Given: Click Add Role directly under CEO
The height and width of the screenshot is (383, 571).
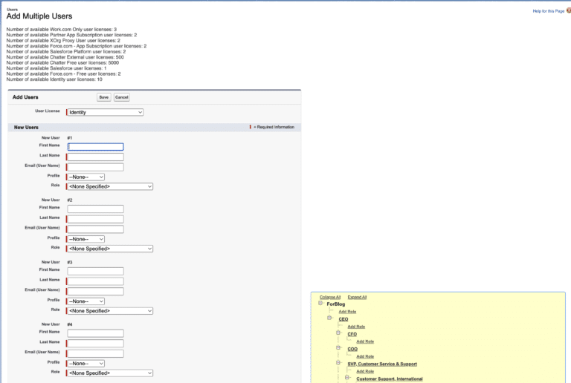Looking at the screenshot, I should click(356, 327).
